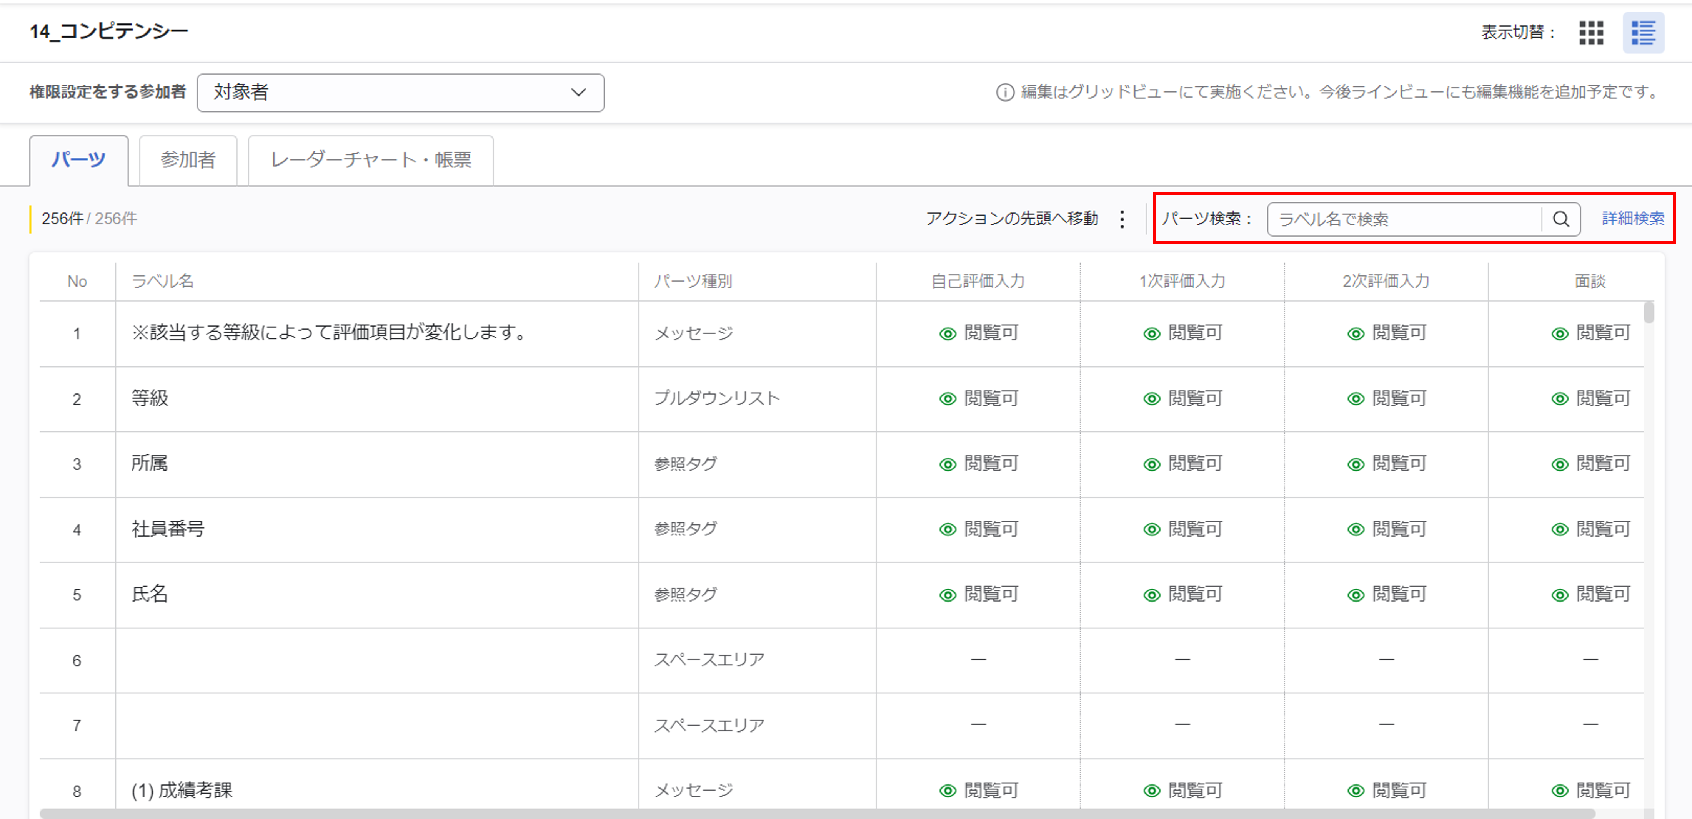Click the ラベル名 column header

click(x=163, y=282)
